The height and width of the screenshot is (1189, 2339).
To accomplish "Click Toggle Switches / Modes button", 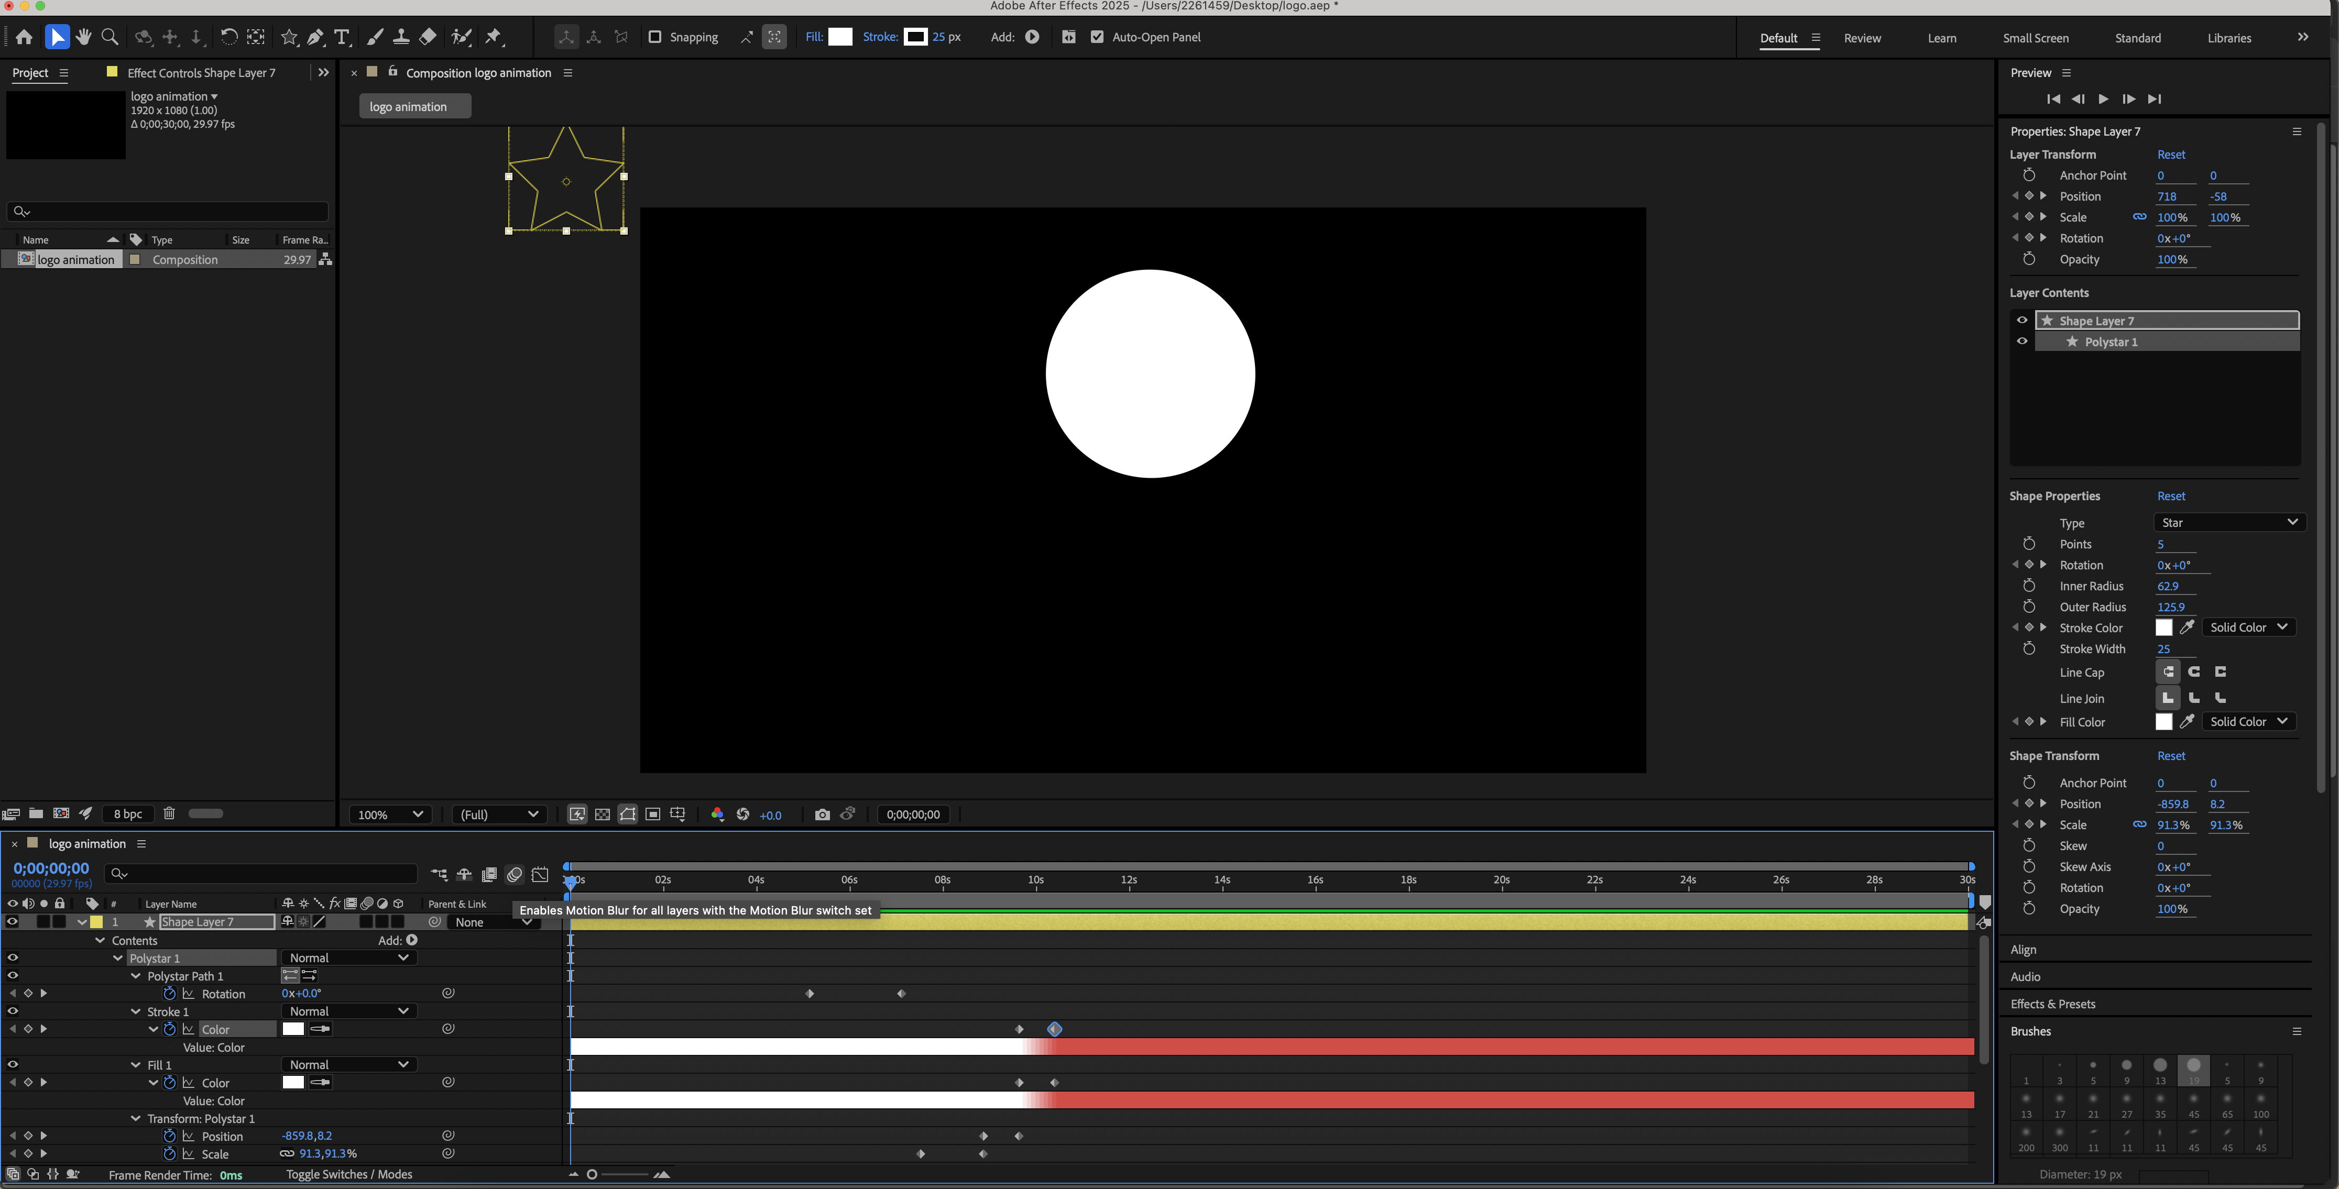I will point(348,1174).
